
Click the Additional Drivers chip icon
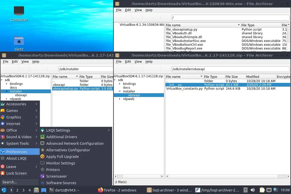tap(42, 137)
